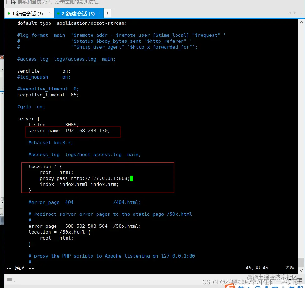Click the 'server {' line
305x288 pixels.
(x=29, y=119)
